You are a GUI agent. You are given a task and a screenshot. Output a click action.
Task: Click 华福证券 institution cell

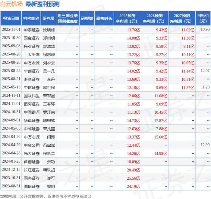click(x=32, y=121)
